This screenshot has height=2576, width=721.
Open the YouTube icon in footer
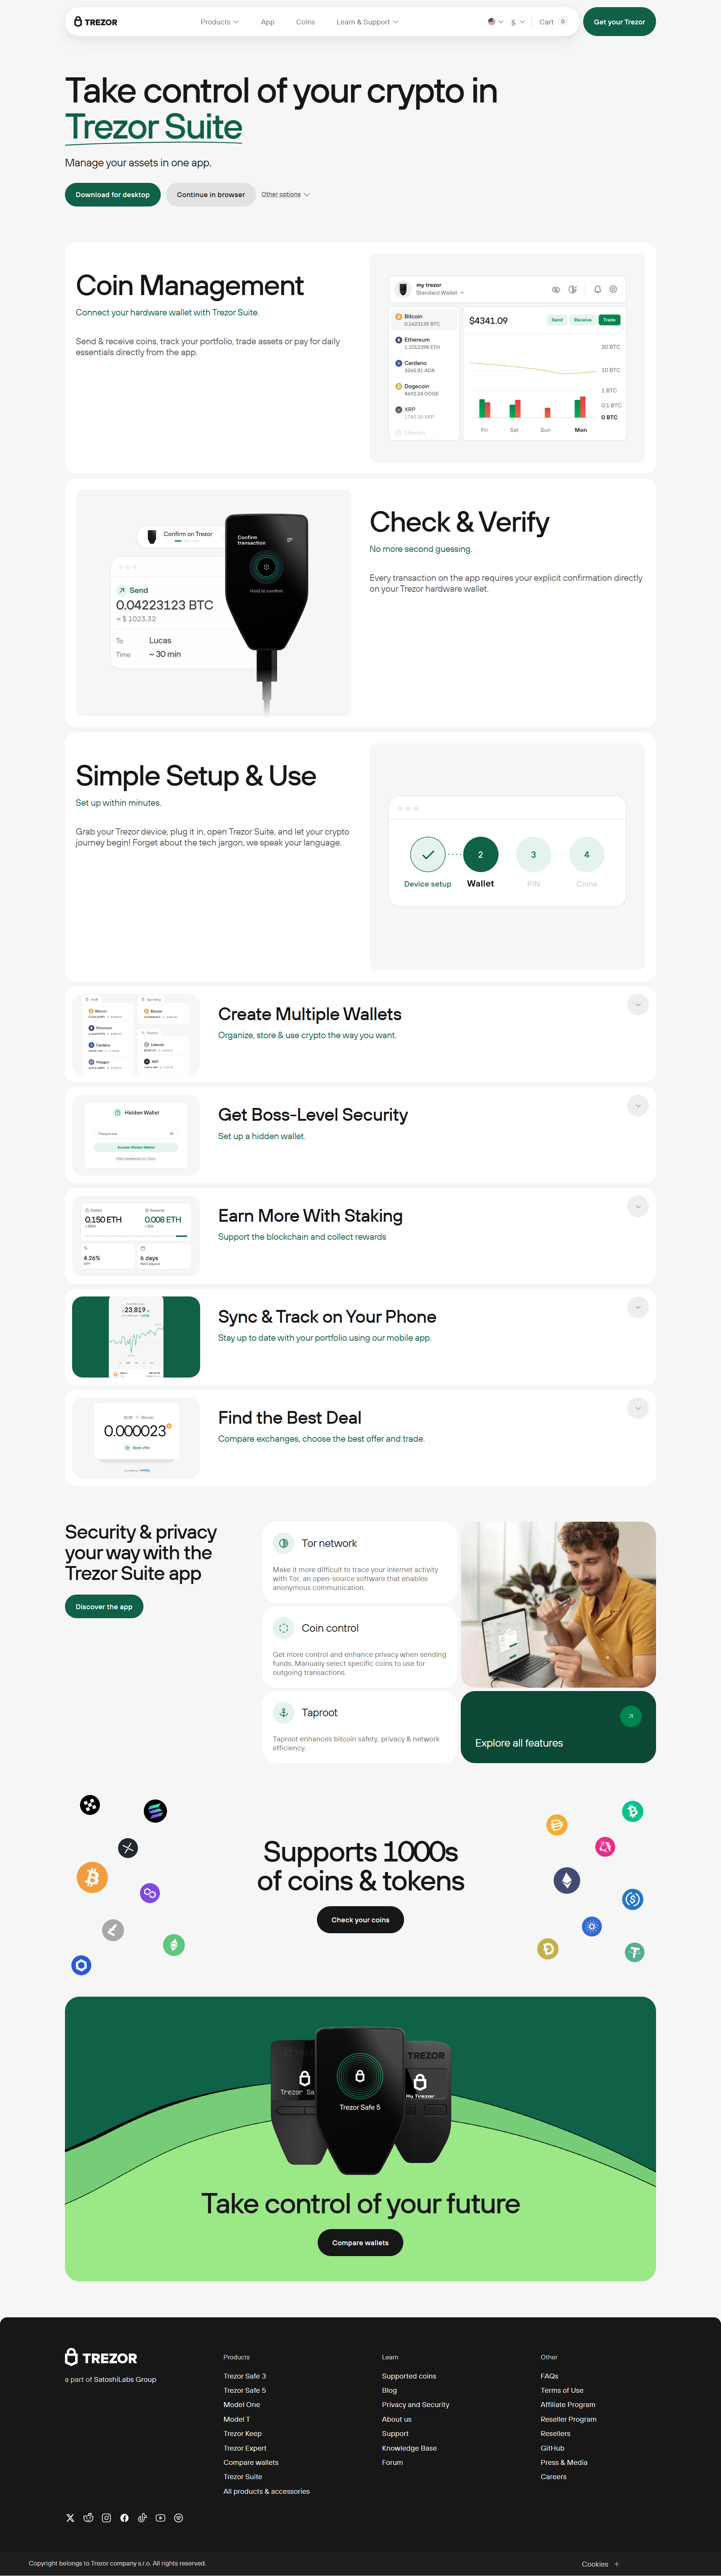(x=160, y=2518)
